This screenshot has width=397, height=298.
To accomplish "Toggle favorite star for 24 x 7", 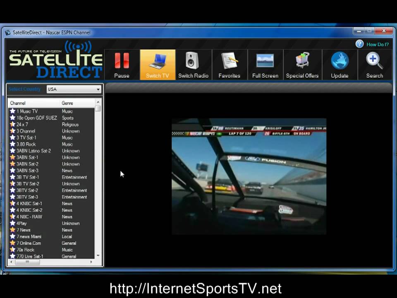I will 12,124.
